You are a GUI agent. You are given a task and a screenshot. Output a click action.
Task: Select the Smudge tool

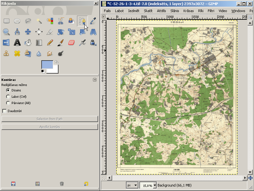[50, 53]
